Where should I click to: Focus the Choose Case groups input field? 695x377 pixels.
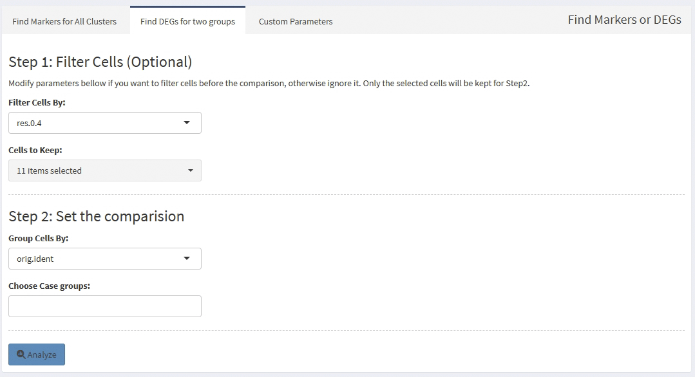click(x=104, y=306)
